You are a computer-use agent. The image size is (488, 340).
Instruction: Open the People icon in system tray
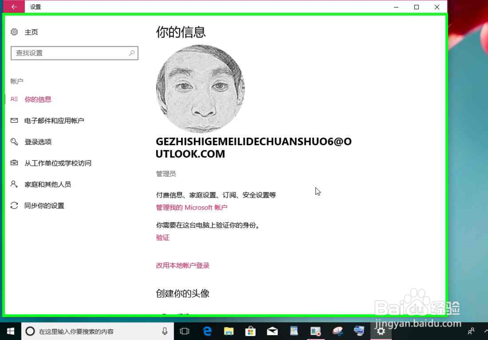click(x=471, y=331)
